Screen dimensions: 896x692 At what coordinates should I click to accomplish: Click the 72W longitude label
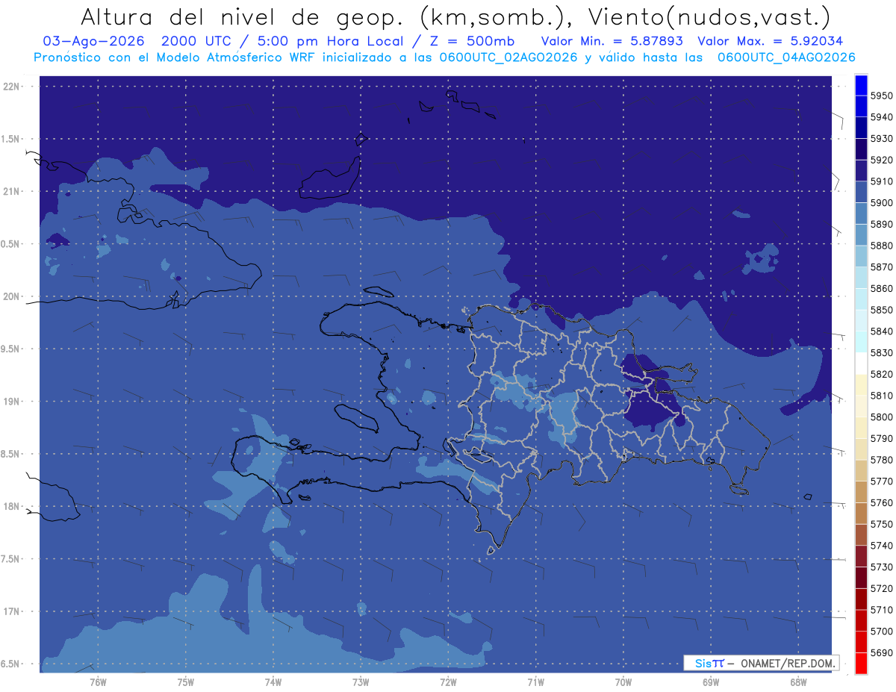448,683
